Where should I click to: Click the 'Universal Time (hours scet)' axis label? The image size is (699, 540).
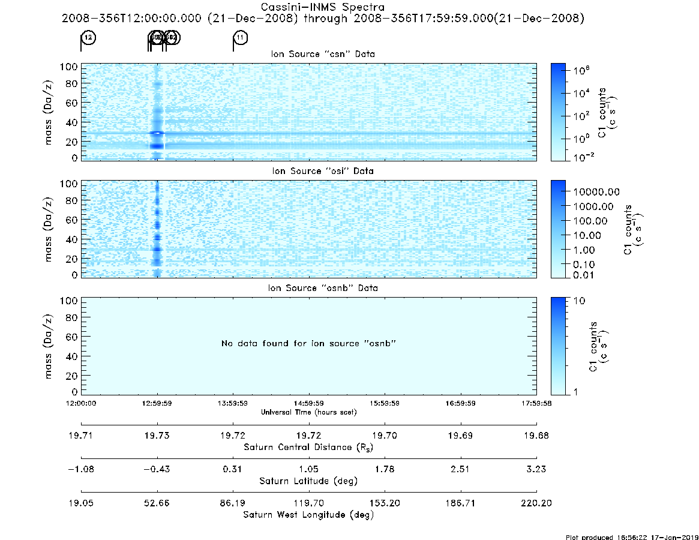[308, 412]
